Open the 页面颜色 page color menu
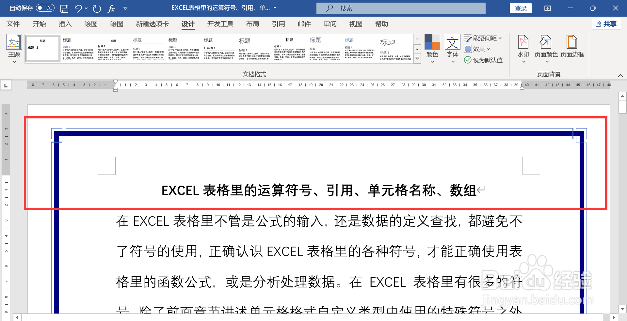The image size is (627, 321). coord(546,49)
